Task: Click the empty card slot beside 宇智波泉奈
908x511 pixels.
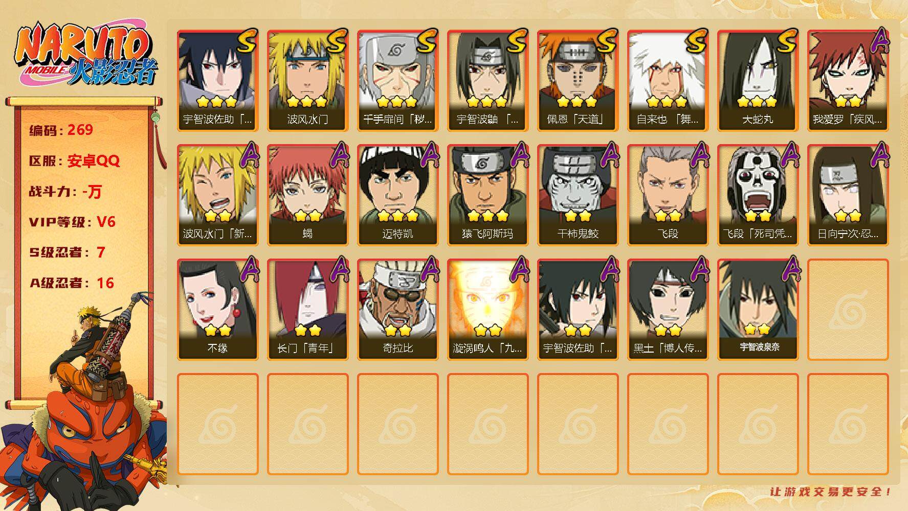Action: pos(848,310)
